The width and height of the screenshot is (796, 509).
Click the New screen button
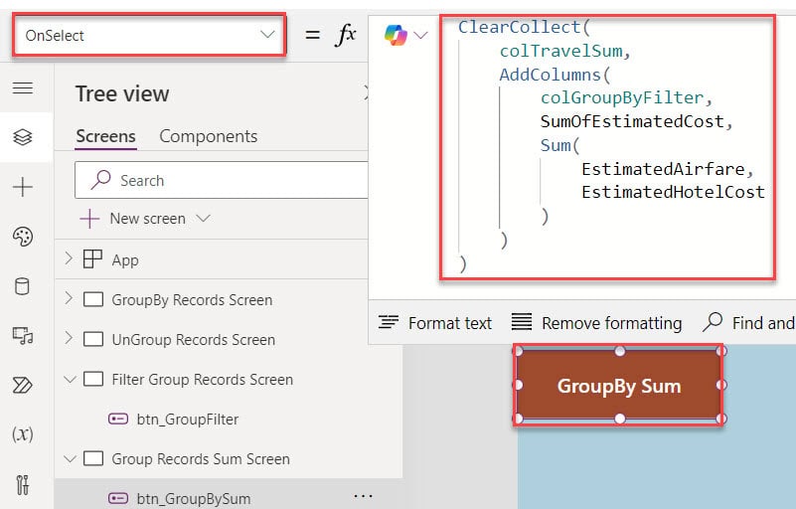pos(133,219)
